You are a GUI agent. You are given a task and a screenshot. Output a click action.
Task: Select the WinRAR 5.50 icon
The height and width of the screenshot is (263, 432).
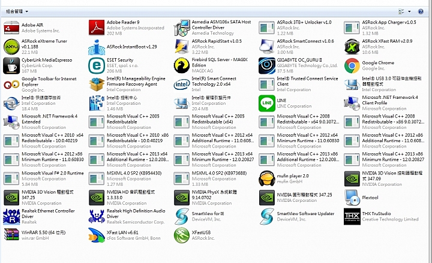click(x=11, y=235)
